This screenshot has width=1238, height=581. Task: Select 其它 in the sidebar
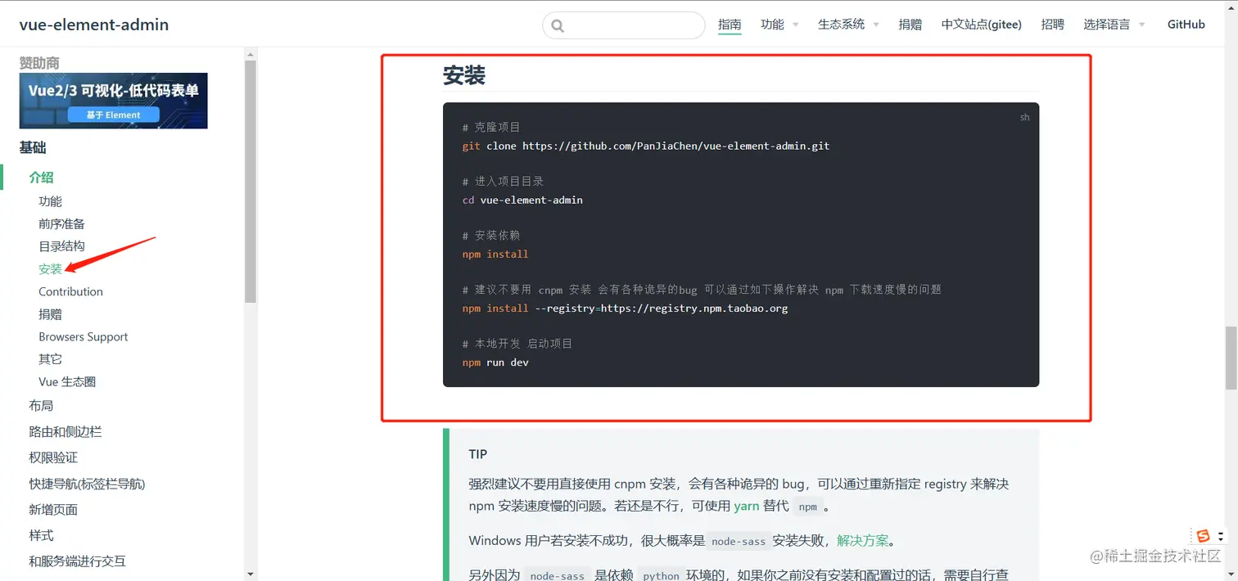(50, 359)
